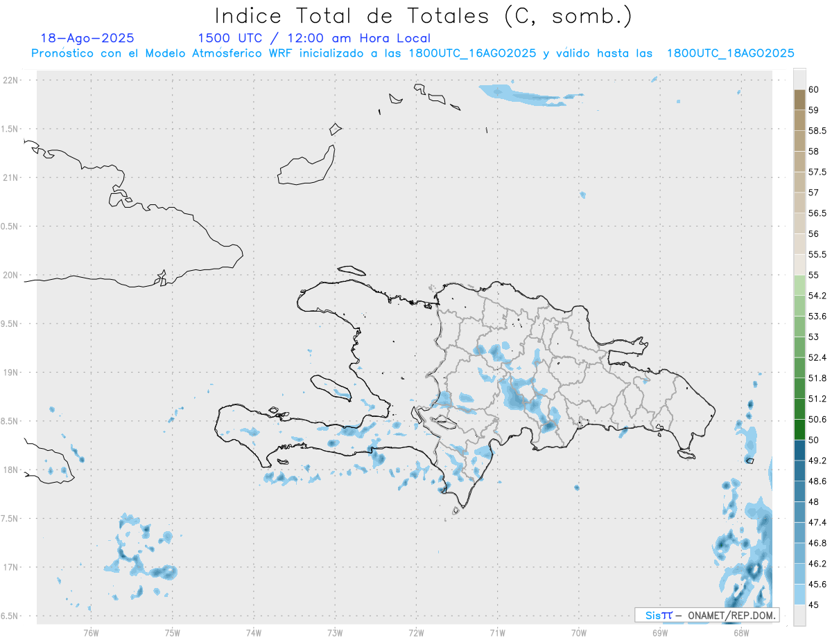Click the "60" colorbar value
832x642 pixels.
(x=814, y=89)
